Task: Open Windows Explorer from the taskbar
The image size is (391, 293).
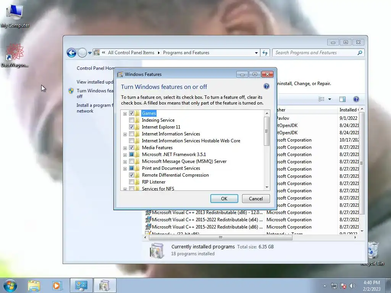Action: tap(34, 285)
